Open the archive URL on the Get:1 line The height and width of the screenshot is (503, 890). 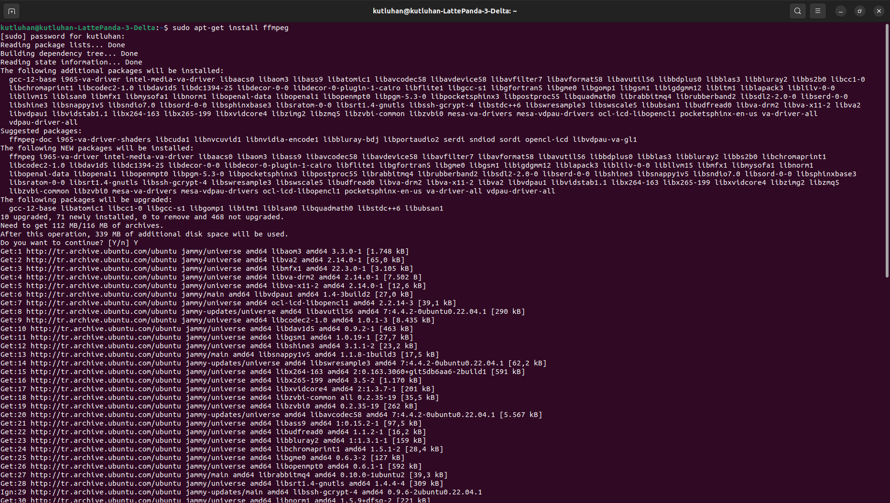coord(101,251)
